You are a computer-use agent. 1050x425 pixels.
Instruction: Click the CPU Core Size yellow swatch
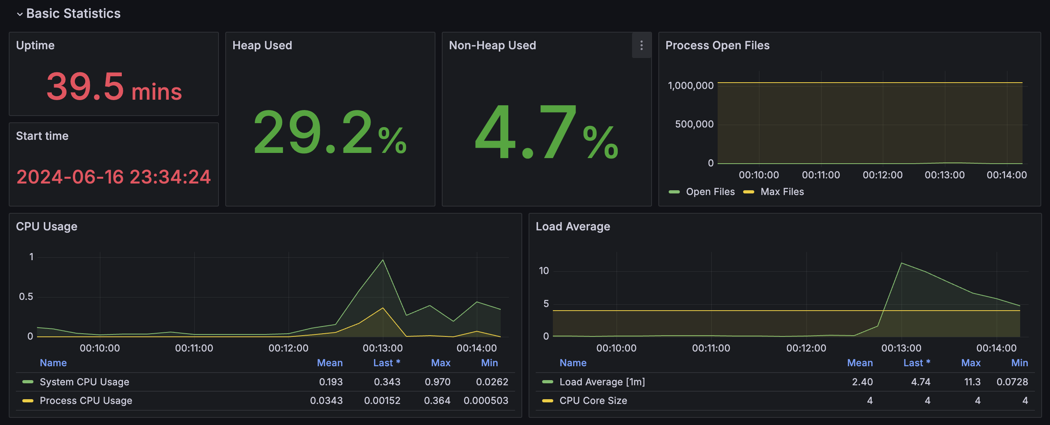pyautogui.click(x=547, y=401)
